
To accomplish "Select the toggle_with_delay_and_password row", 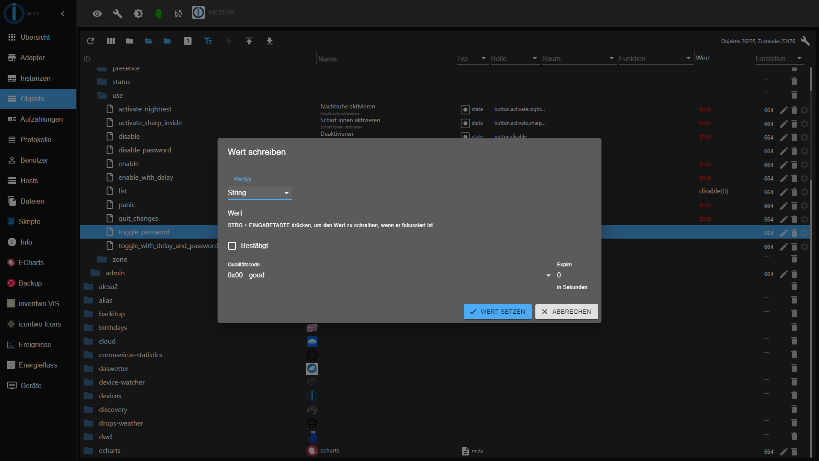I will coord(168,246).
